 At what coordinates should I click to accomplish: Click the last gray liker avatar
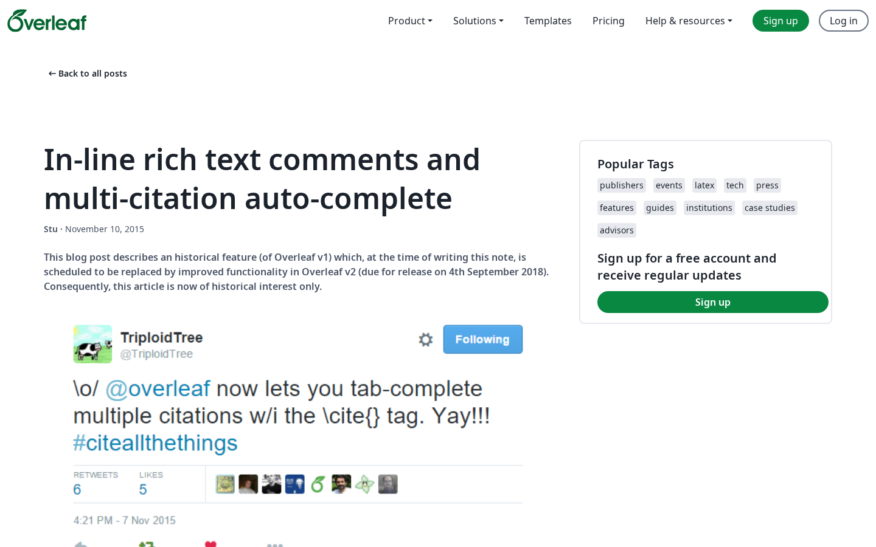(x=388, y=484)
